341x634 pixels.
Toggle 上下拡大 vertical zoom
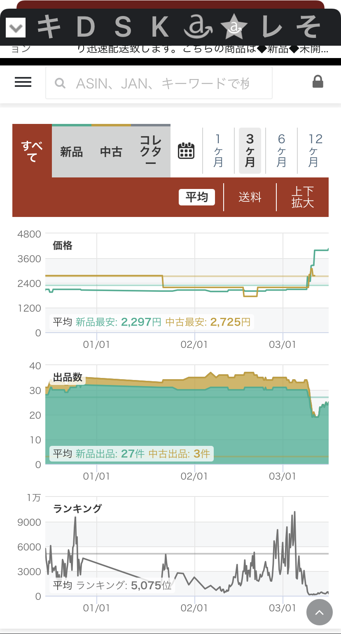(x=303, y=197)
